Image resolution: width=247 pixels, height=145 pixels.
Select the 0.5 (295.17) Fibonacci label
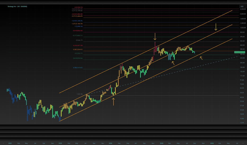[78, 54]
